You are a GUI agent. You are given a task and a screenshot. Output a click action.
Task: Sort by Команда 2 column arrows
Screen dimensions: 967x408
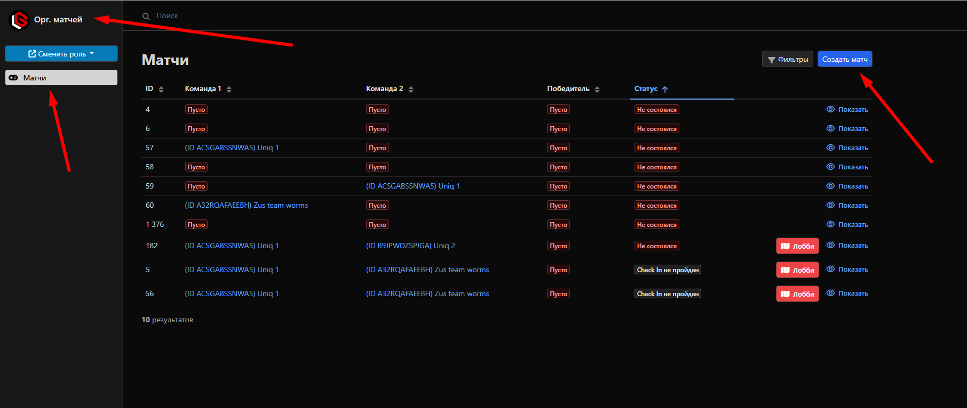coord(411,89)
